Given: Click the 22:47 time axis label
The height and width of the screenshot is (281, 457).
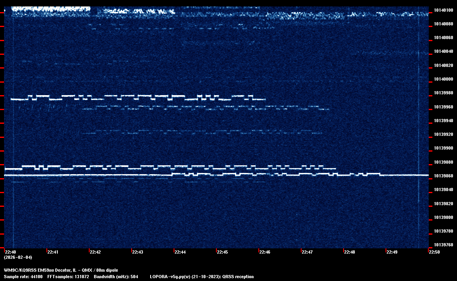Looking at the screenshot, I should (307, 252).
